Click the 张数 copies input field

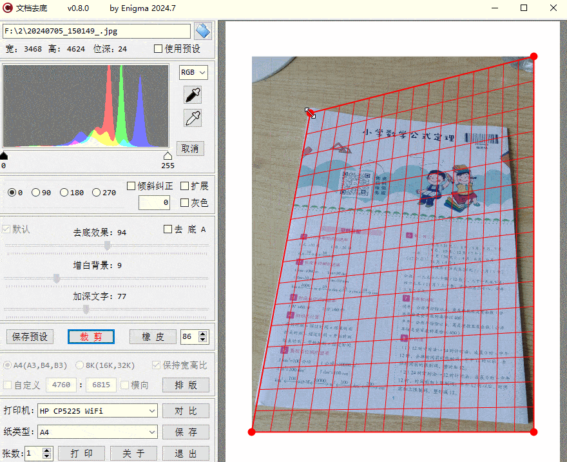(34, 453)
